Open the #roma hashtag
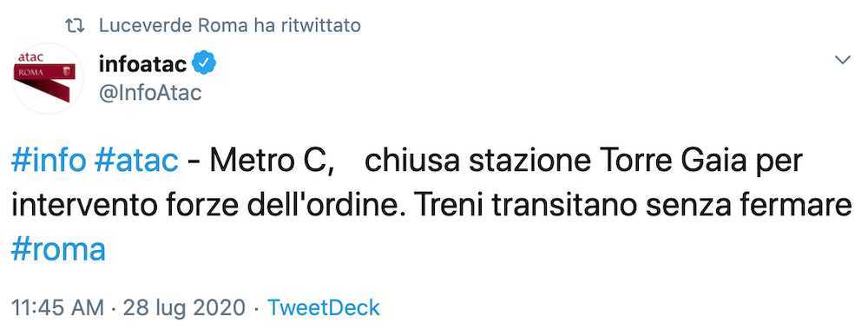 pyautogui.click(x=58, y=250)
